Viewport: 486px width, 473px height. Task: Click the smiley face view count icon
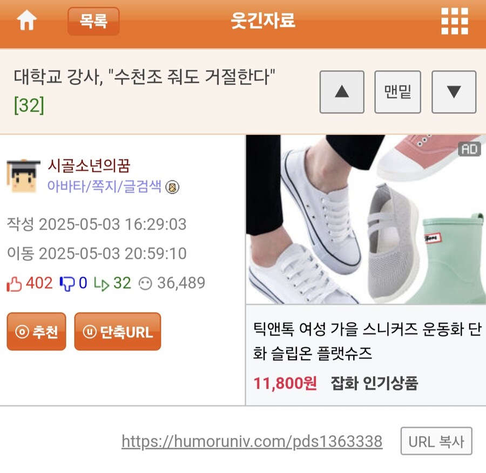pyautogui.click(x=145, y=284)
